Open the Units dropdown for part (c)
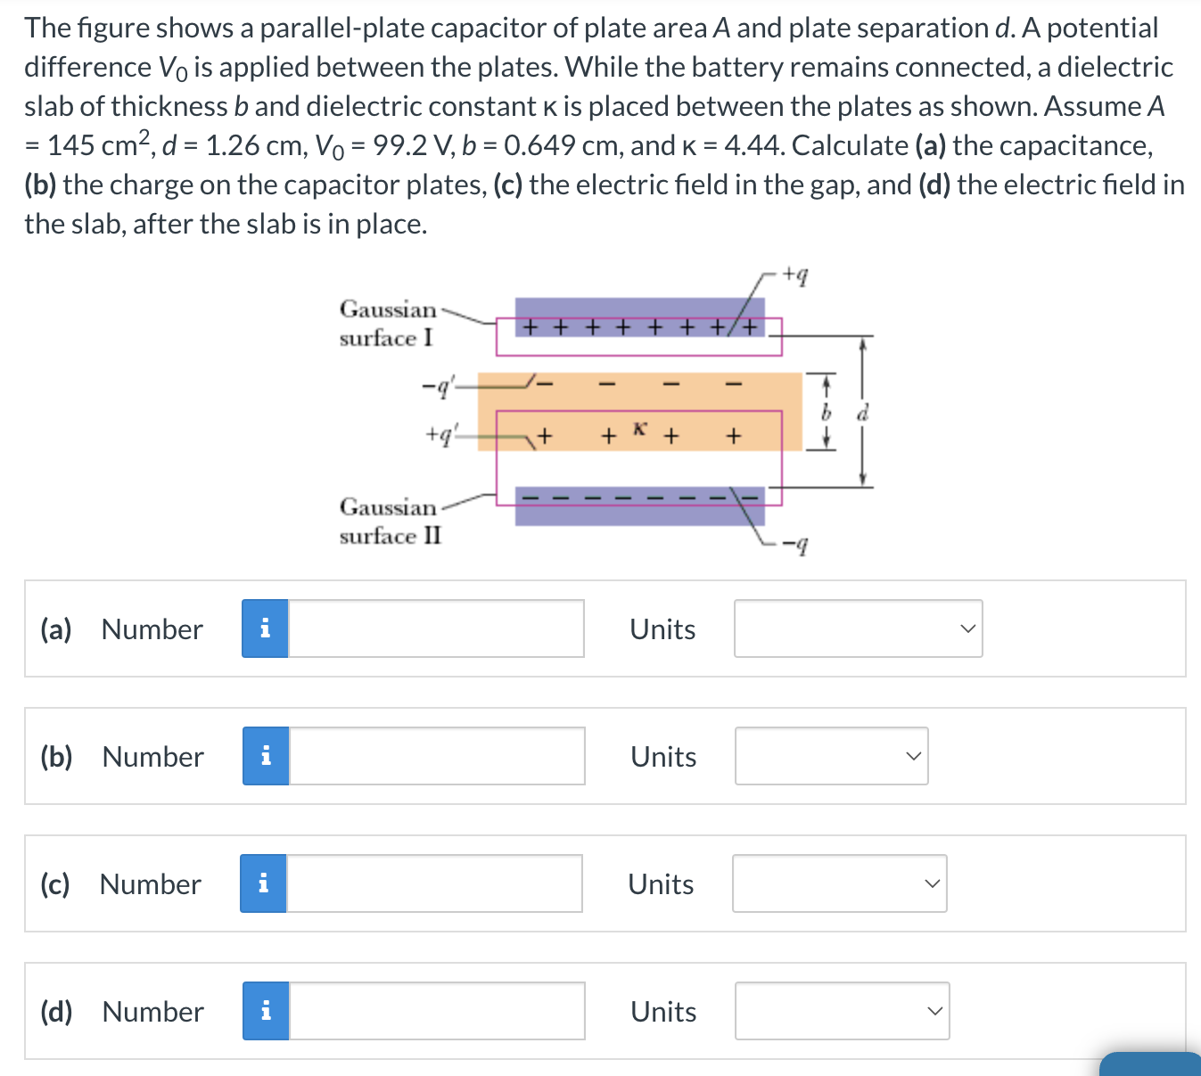Viewport: 1201px width, 1076px height. point(838,883)
